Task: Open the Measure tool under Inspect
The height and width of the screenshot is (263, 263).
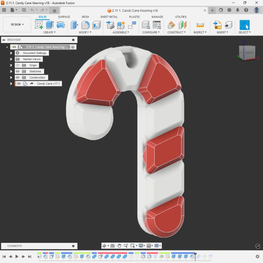Action: (x=200, y=25)
